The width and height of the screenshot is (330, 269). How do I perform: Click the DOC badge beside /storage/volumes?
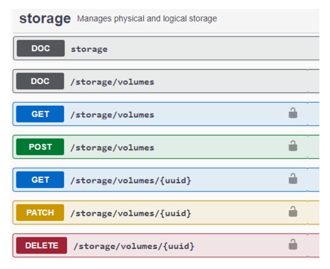[x=40, y=81]
